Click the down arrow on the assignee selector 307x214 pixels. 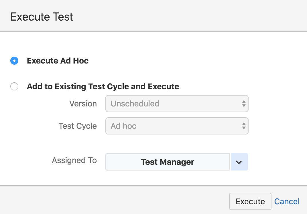(239, 162)
